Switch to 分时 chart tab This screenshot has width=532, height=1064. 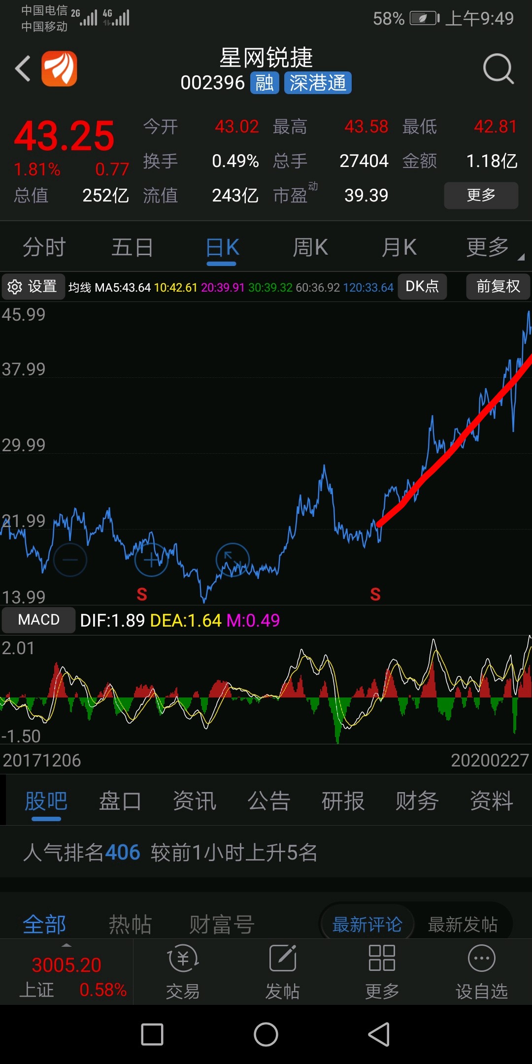[x=44, y=247]
